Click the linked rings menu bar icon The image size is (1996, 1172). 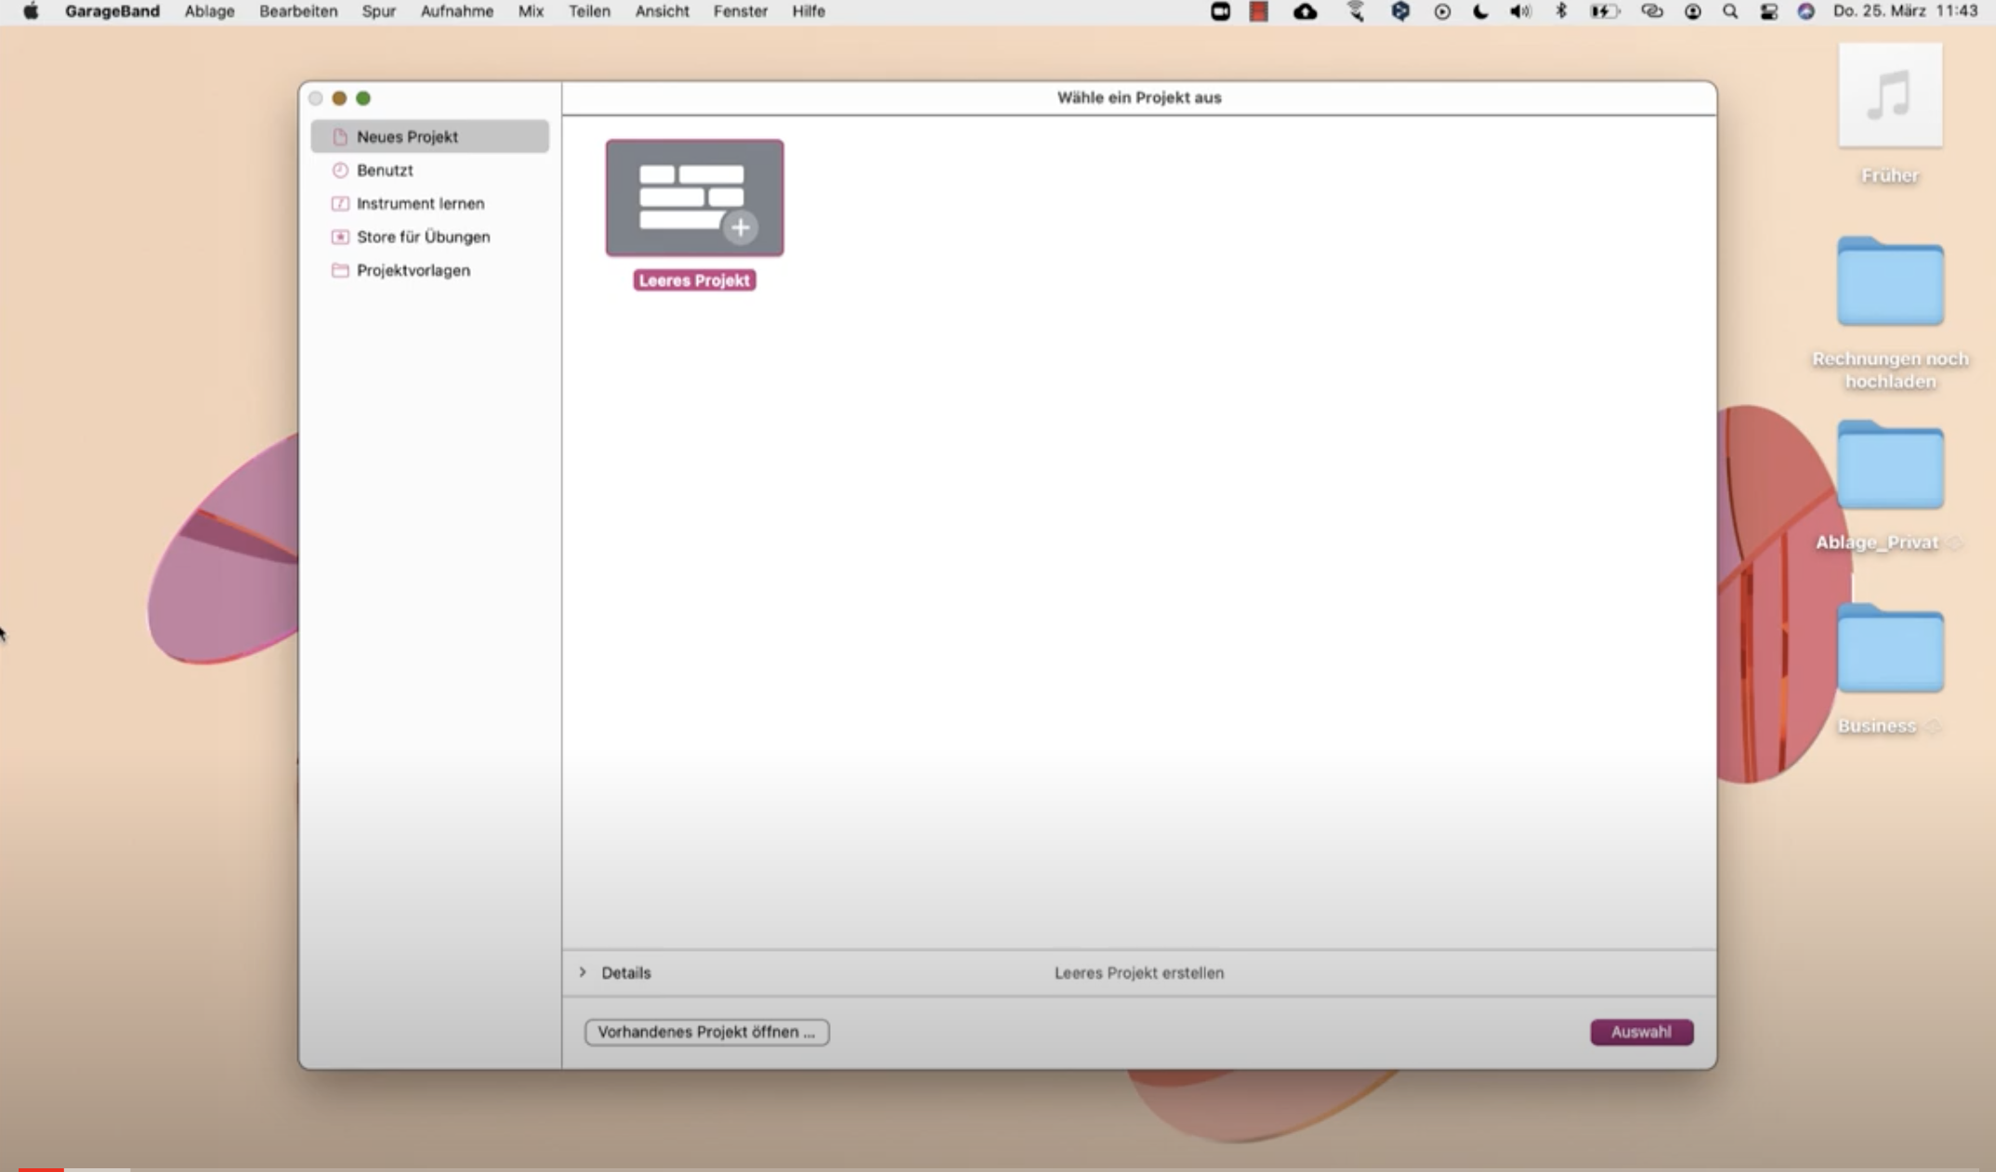(1651, 11)
